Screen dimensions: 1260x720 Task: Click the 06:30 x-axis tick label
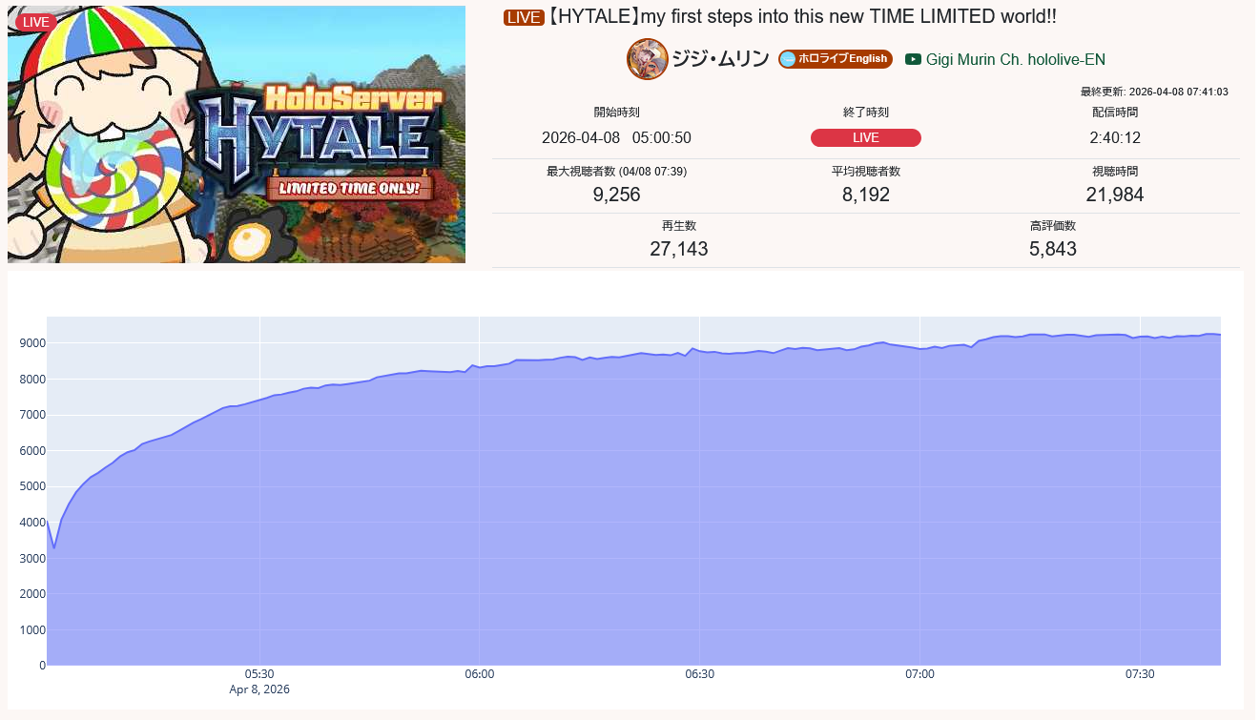(x=700, y=674)
